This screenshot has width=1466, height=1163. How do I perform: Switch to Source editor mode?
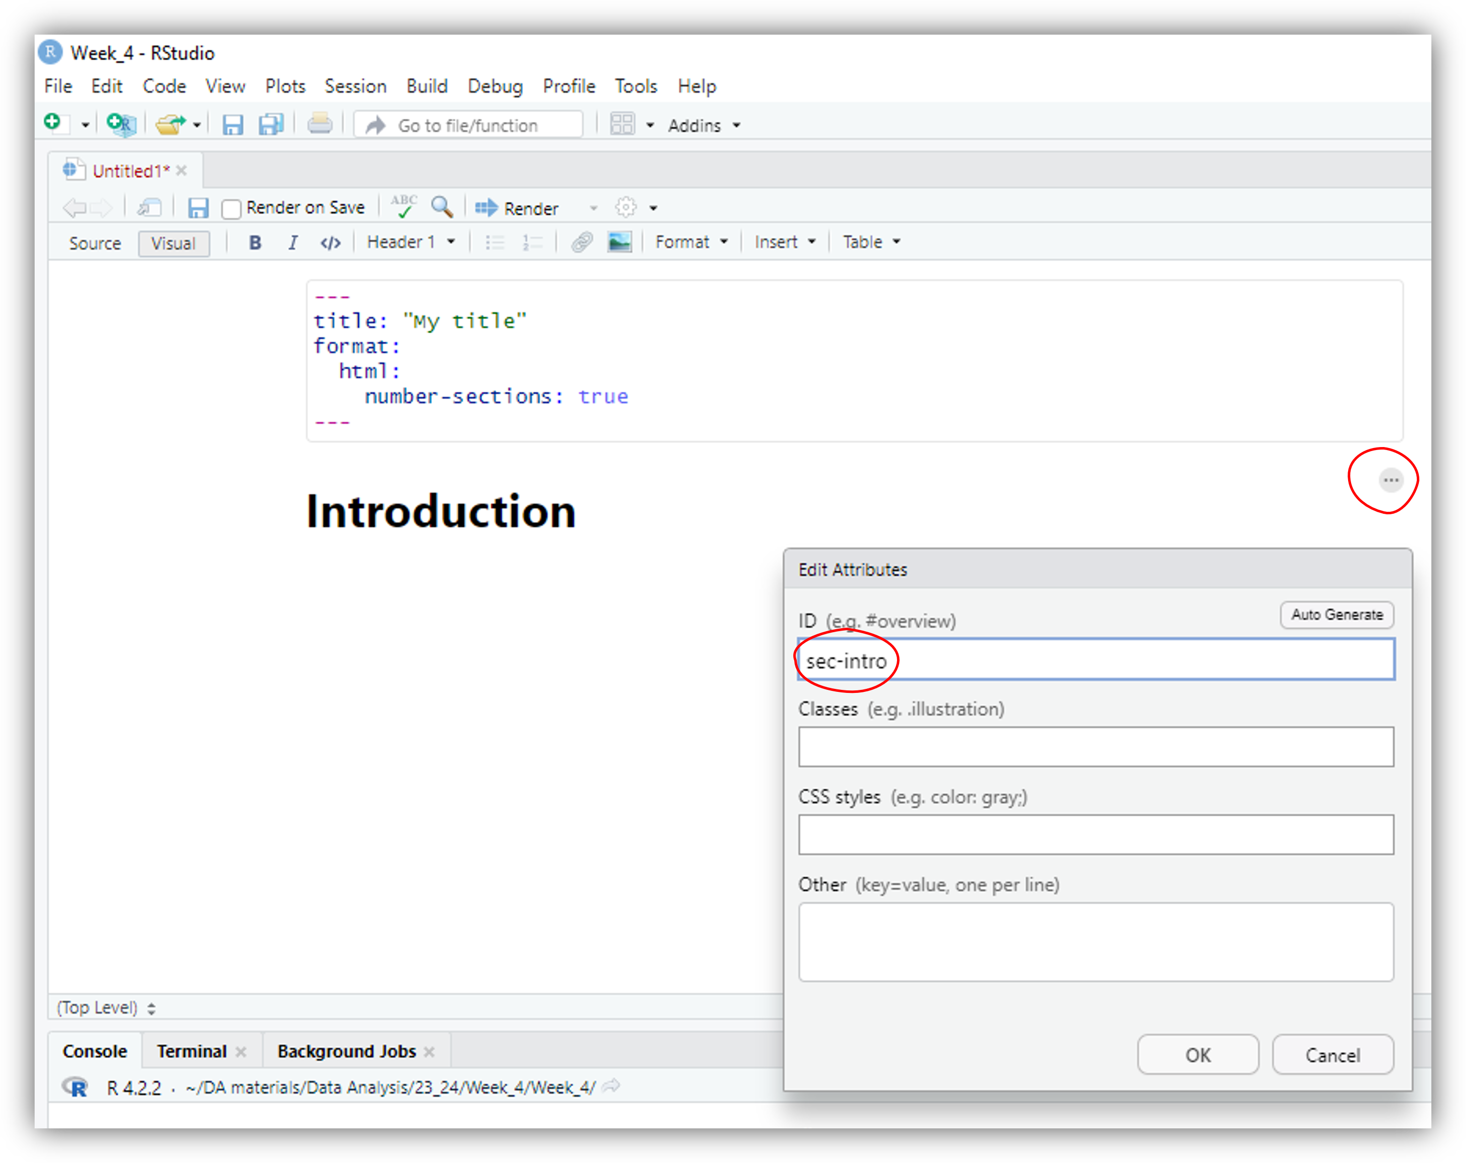click(x=94, y=243)
